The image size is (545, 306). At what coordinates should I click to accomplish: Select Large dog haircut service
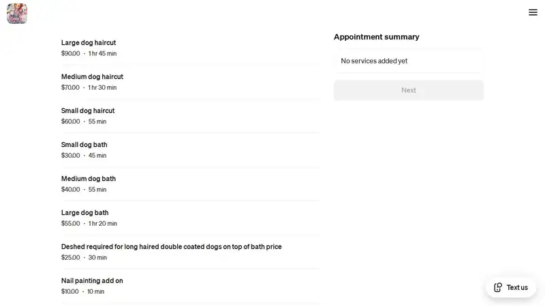coord(191,48)
